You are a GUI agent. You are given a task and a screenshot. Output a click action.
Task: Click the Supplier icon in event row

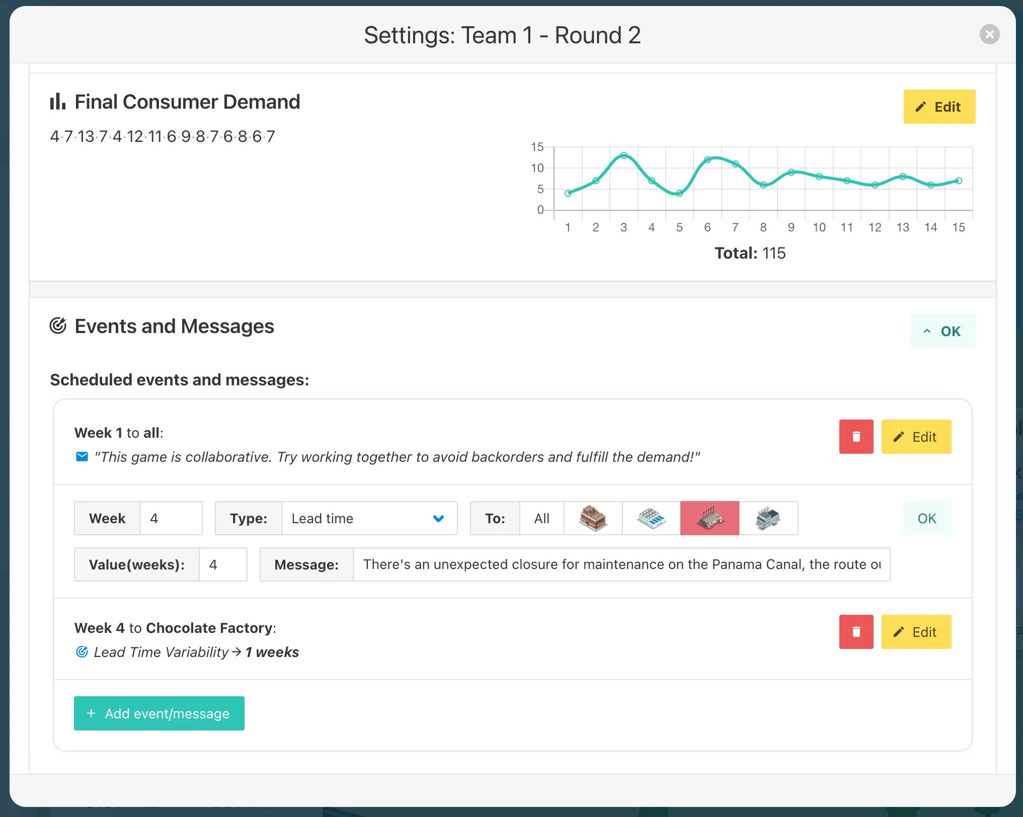767,518
